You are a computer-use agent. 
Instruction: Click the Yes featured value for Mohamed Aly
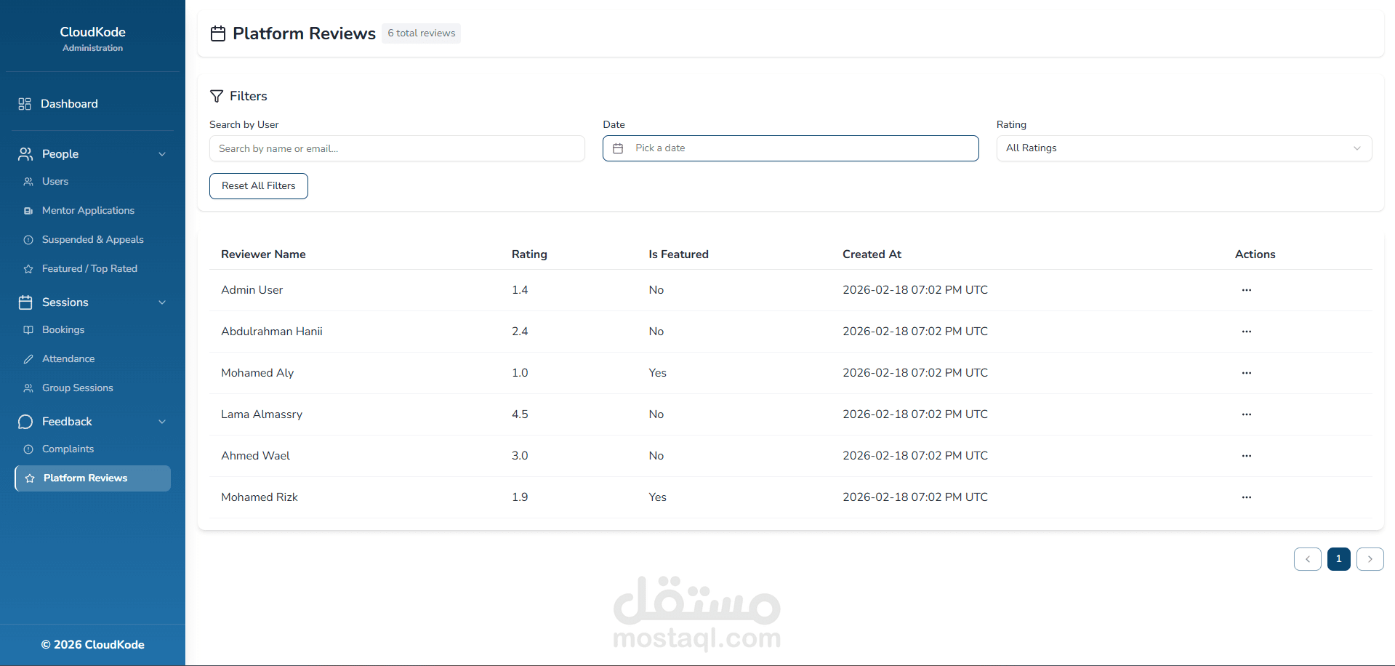pyautogui.click(x=657, y=373)
